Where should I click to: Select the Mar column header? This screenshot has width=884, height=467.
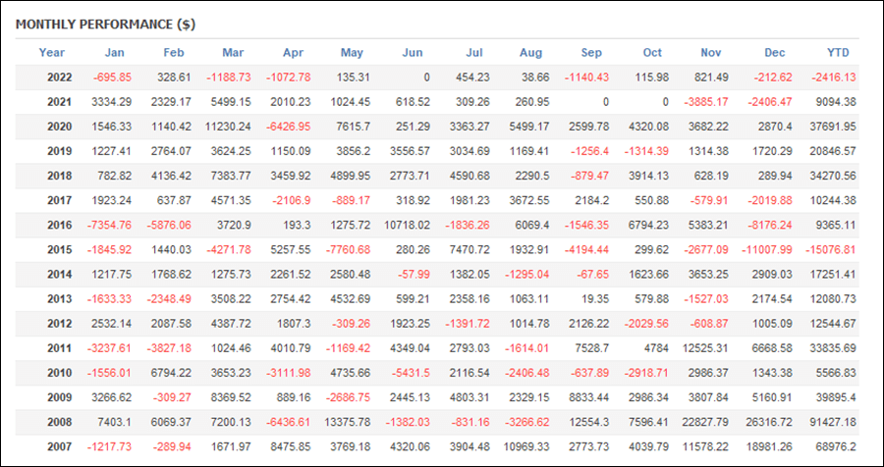click(233, 52)
